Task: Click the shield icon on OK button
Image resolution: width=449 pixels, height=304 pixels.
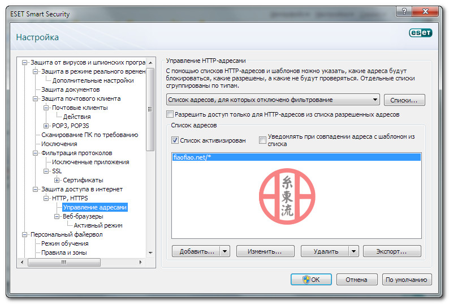Action: 306,279
